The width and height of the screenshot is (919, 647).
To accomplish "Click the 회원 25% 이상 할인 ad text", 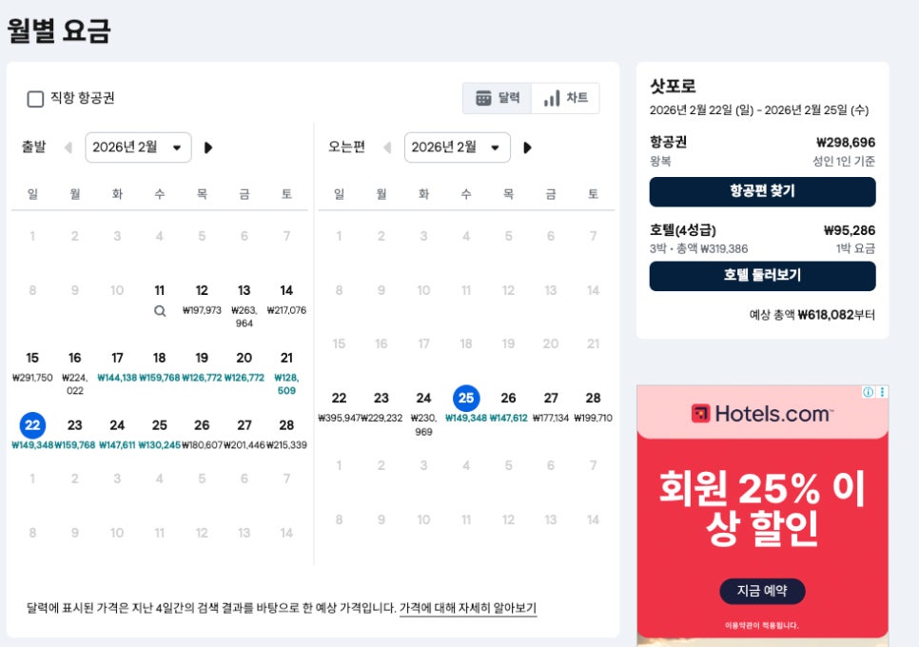I will pos(762,507).
